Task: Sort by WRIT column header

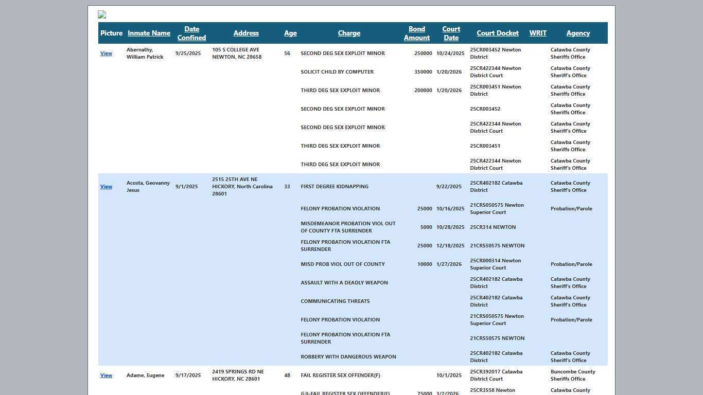Action: click(x=538, y=33)
